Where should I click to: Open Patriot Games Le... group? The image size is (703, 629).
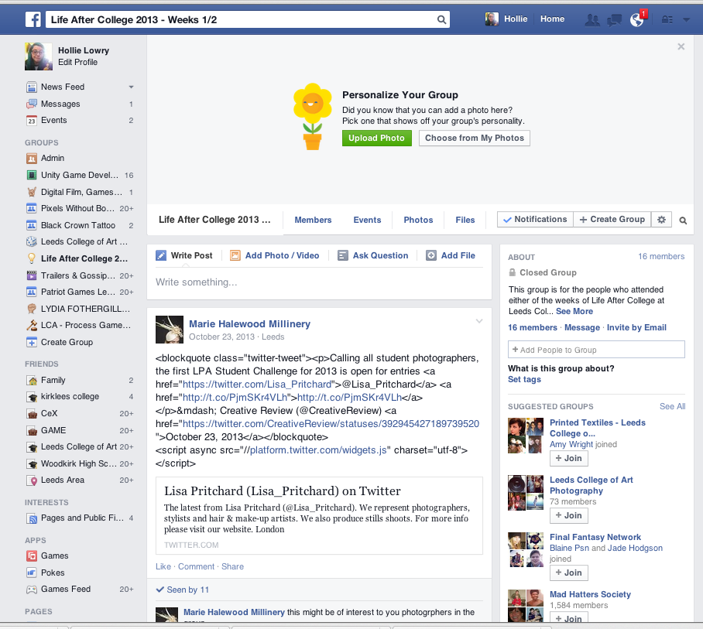[x=80, y=292]
